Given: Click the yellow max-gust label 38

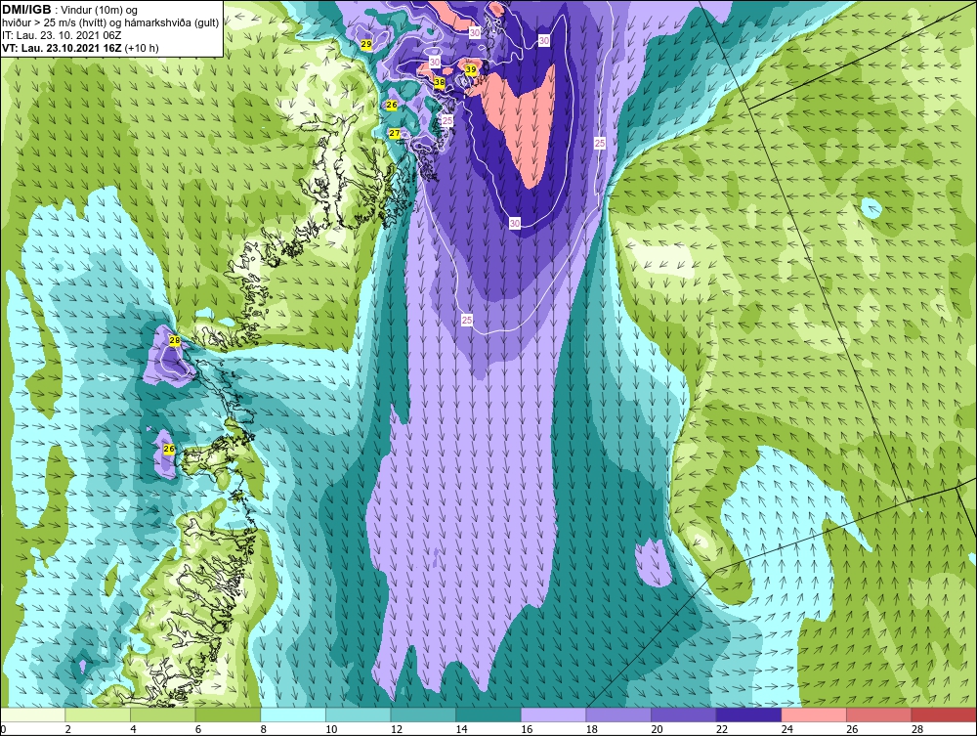Looking at the screenshot, I should [x=440, y=82].
